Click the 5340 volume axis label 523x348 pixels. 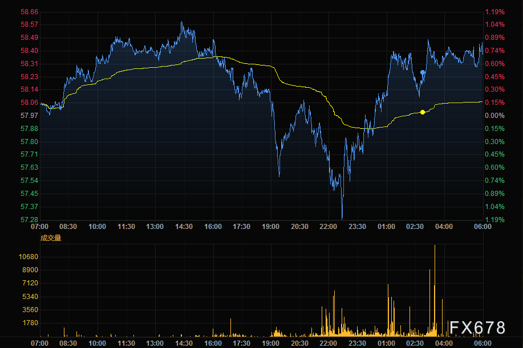click(x=29, y=297)
